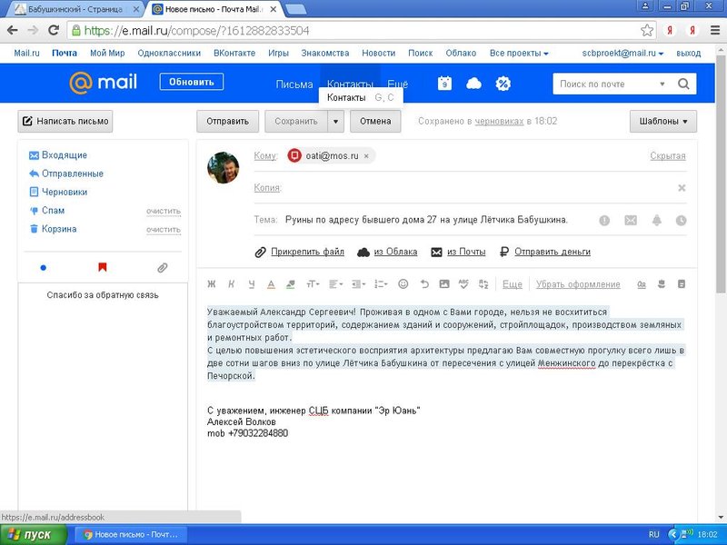Click in the Копия recipient field
Viewport: 727px width, 545px height.
[473, 188]
